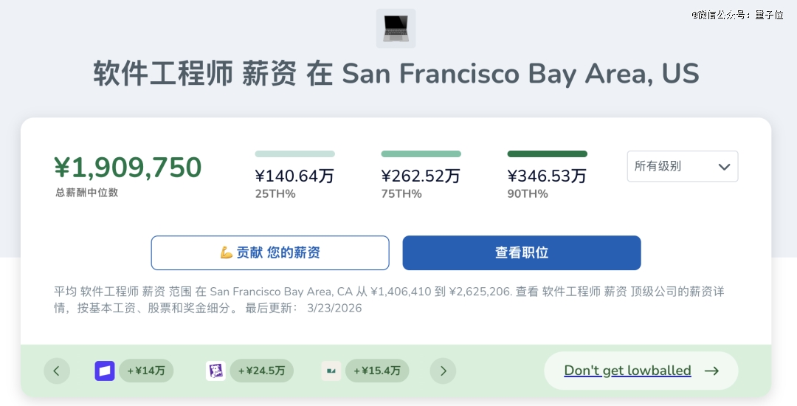Click the ¥1,909,750 median compensation figure
This screenshot has height=406, width=797.
(x=128, y=168)
